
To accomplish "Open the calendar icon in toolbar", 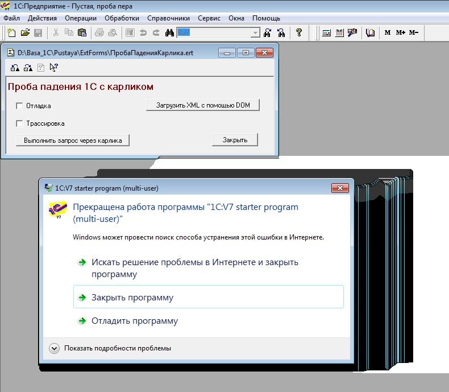I will (340, 33).
